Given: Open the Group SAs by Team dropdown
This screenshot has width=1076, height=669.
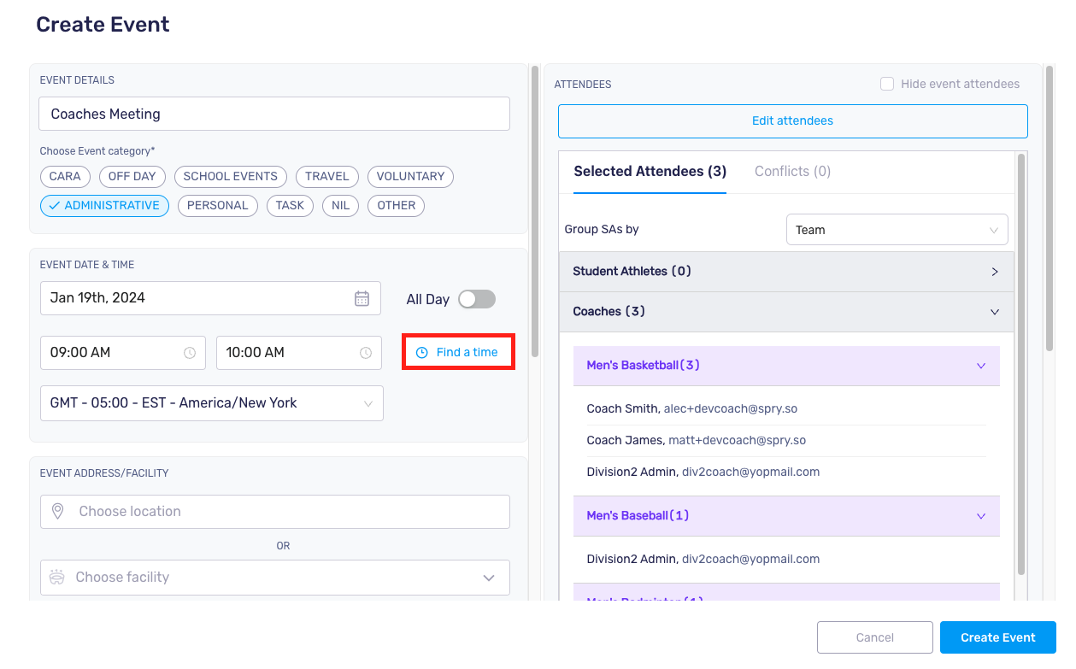Looking at the screenshot, I should click(x=897, y=230).
